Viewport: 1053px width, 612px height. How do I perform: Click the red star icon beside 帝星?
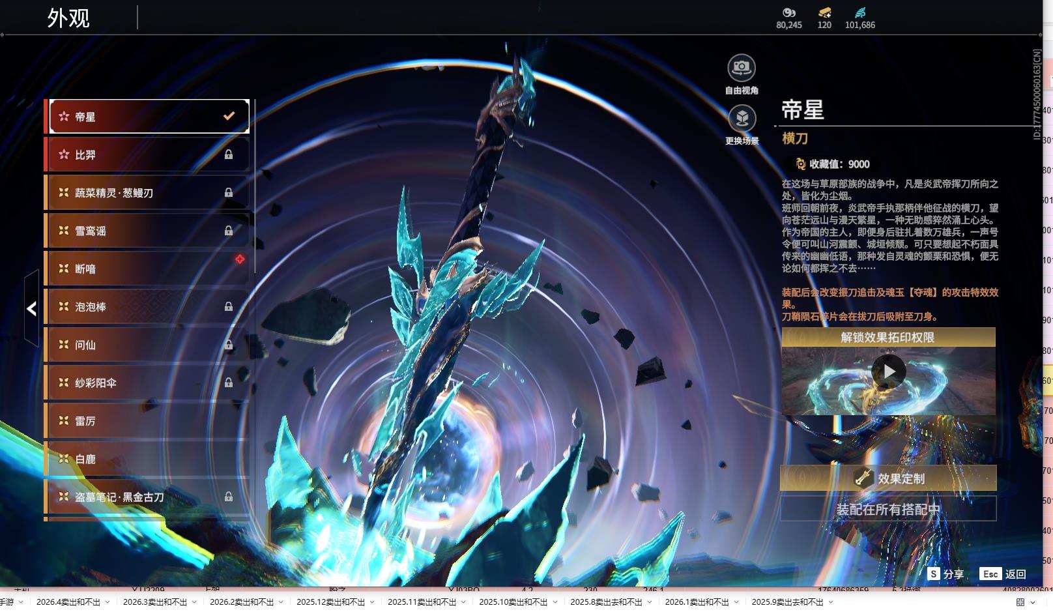point(64,117)
